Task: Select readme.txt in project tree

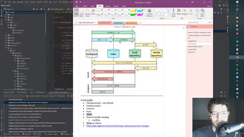Action: point(18,33)
